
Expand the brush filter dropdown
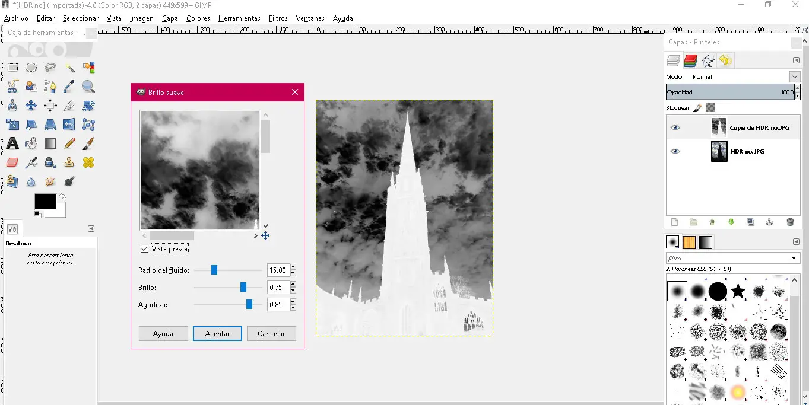click(x=794, y=259)
